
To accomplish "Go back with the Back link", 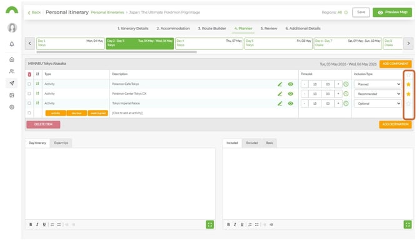I will click(x=34, y=12).
